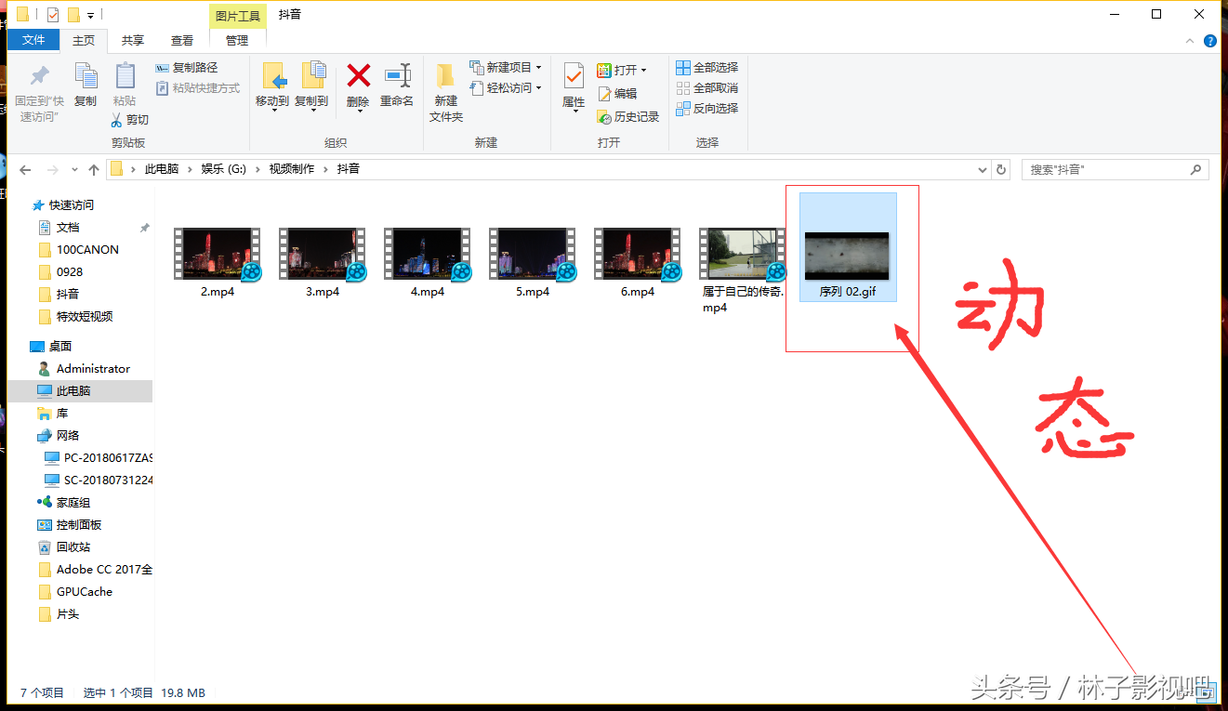
Task: Click Select all (全部选择)
Action: [x=706, y=68]
